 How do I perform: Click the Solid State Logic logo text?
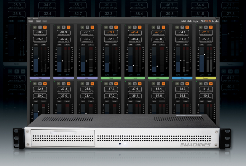pyautogui.click(x=189, y=21)
